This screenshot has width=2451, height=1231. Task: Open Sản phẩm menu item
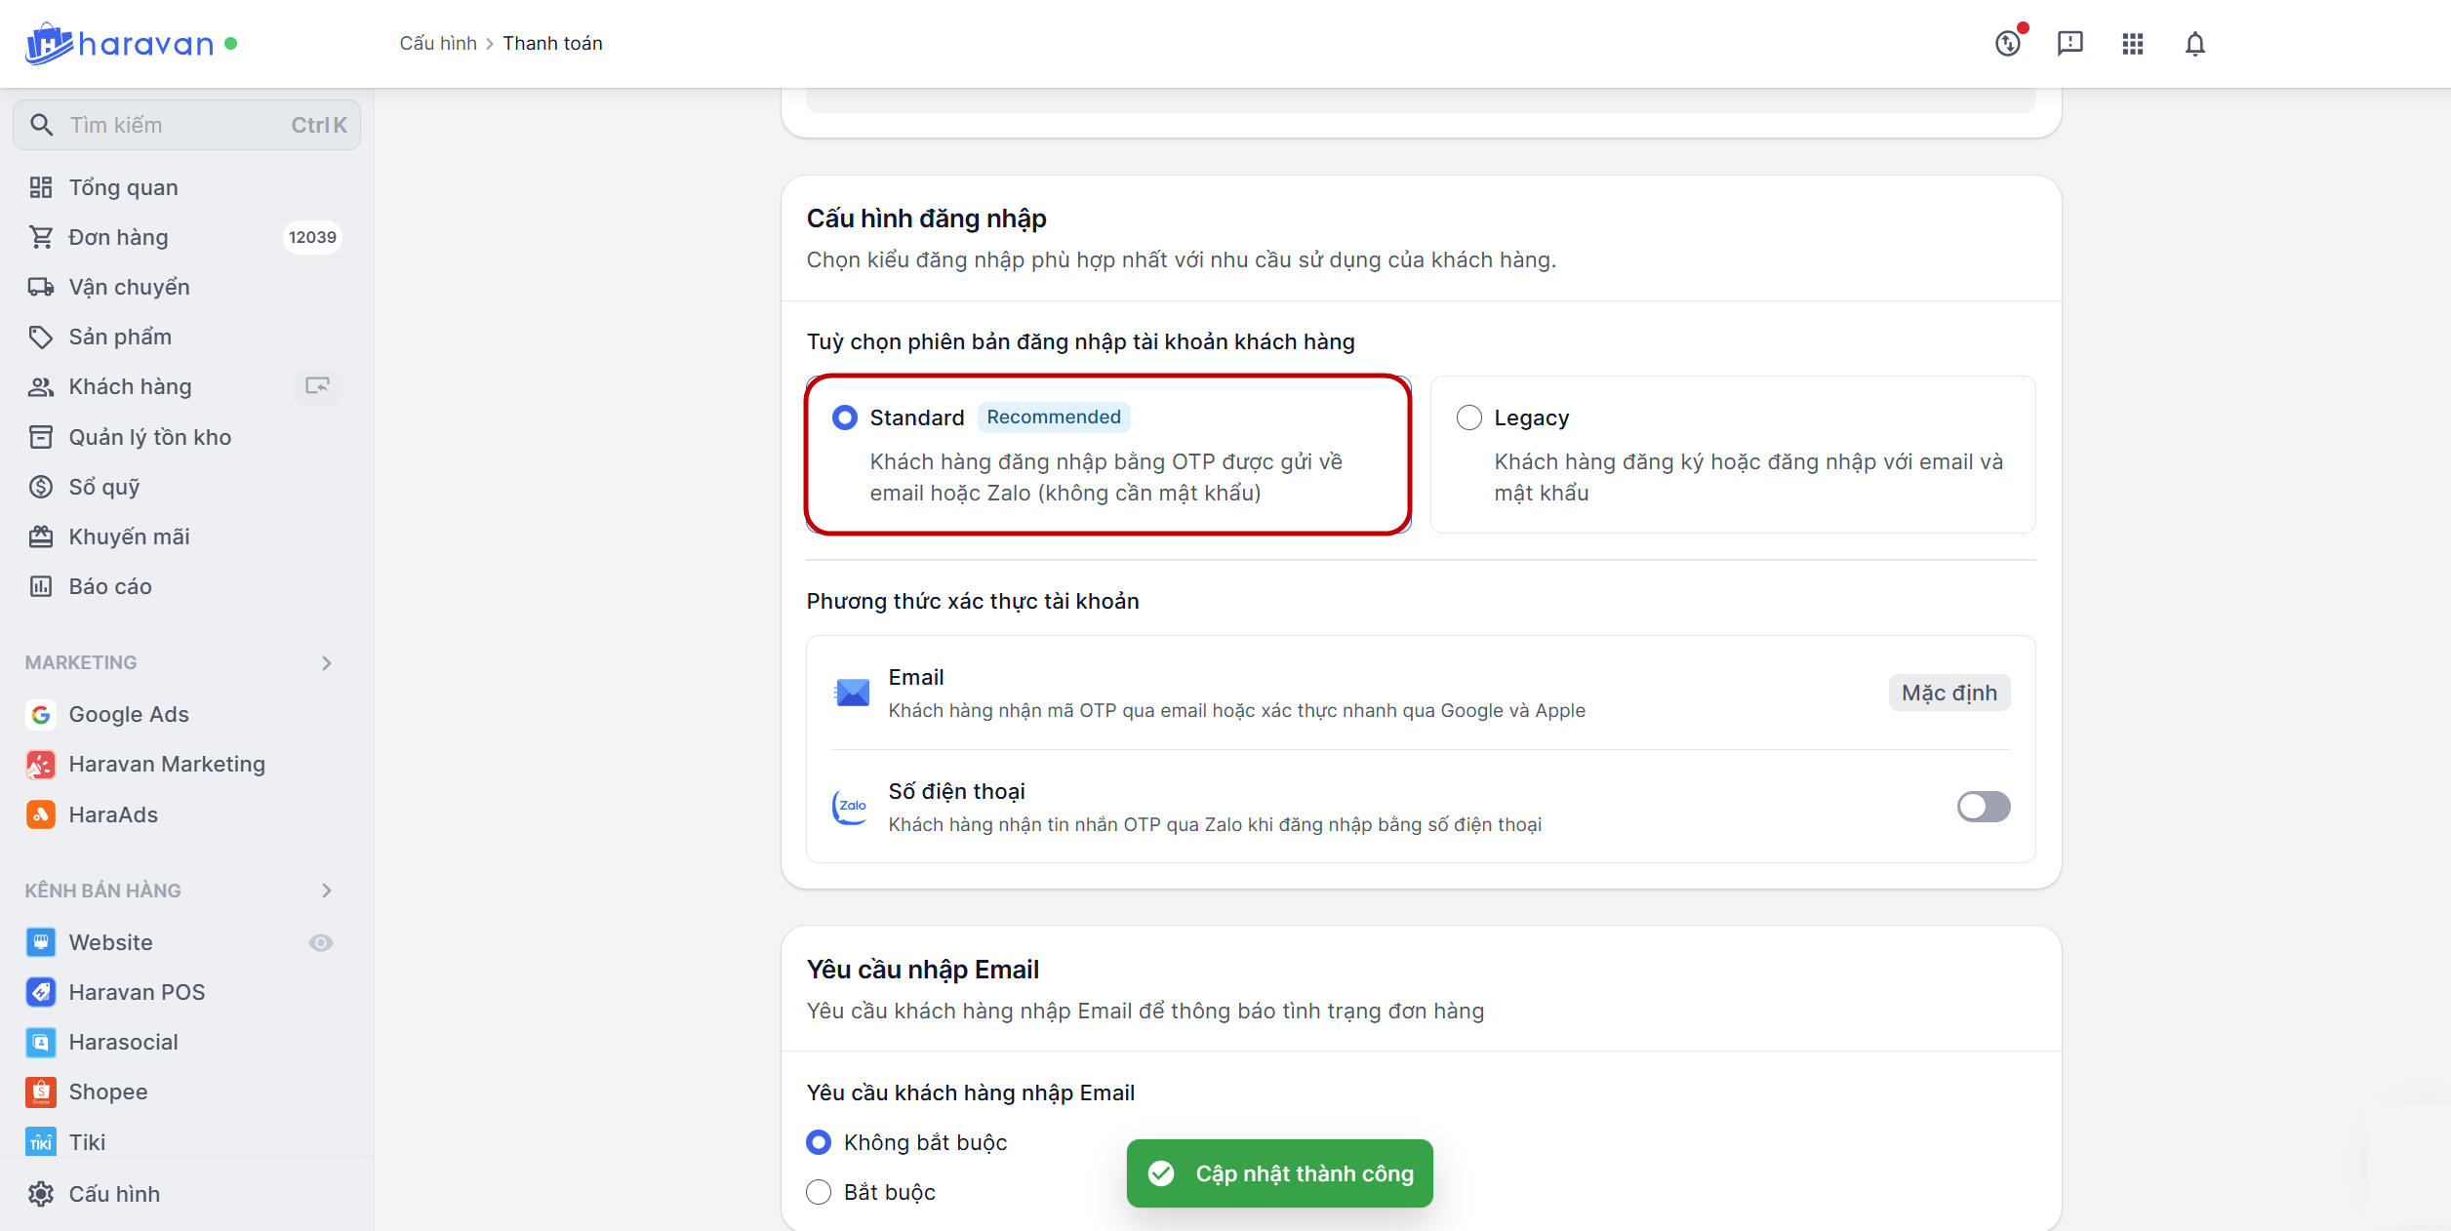pos(120,337)
